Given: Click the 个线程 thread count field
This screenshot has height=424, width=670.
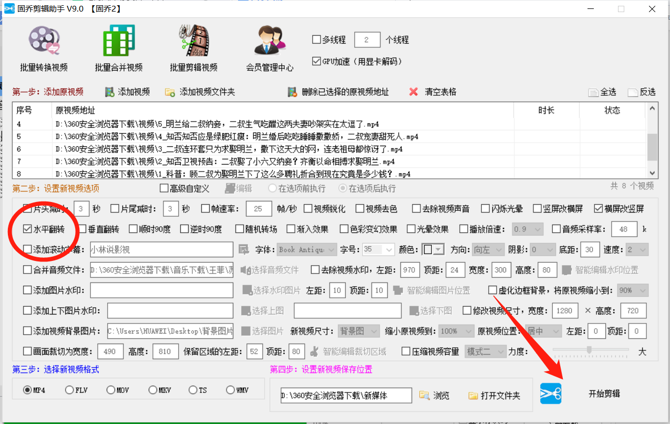Looking at the screenshot, I should pyautogui.click(x=367, y=39).
